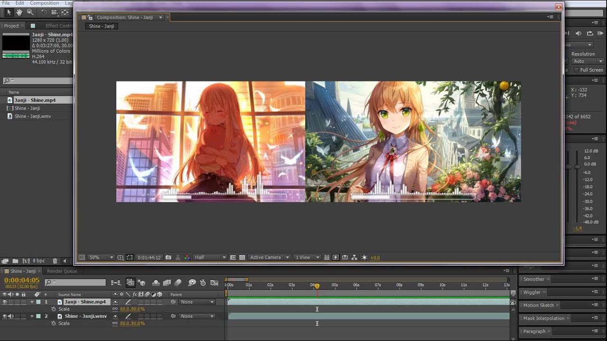Select the Project panel tab
607x341 pixels.
[x=11, y=26]
